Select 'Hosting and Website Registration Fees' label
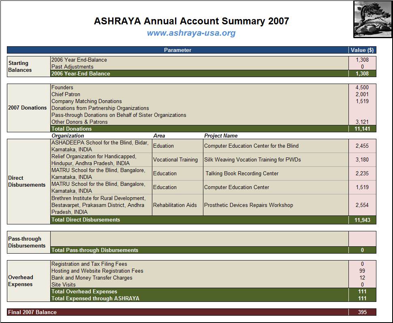The height and width of the screenshot is (323, 393). [x=97, y=271]
